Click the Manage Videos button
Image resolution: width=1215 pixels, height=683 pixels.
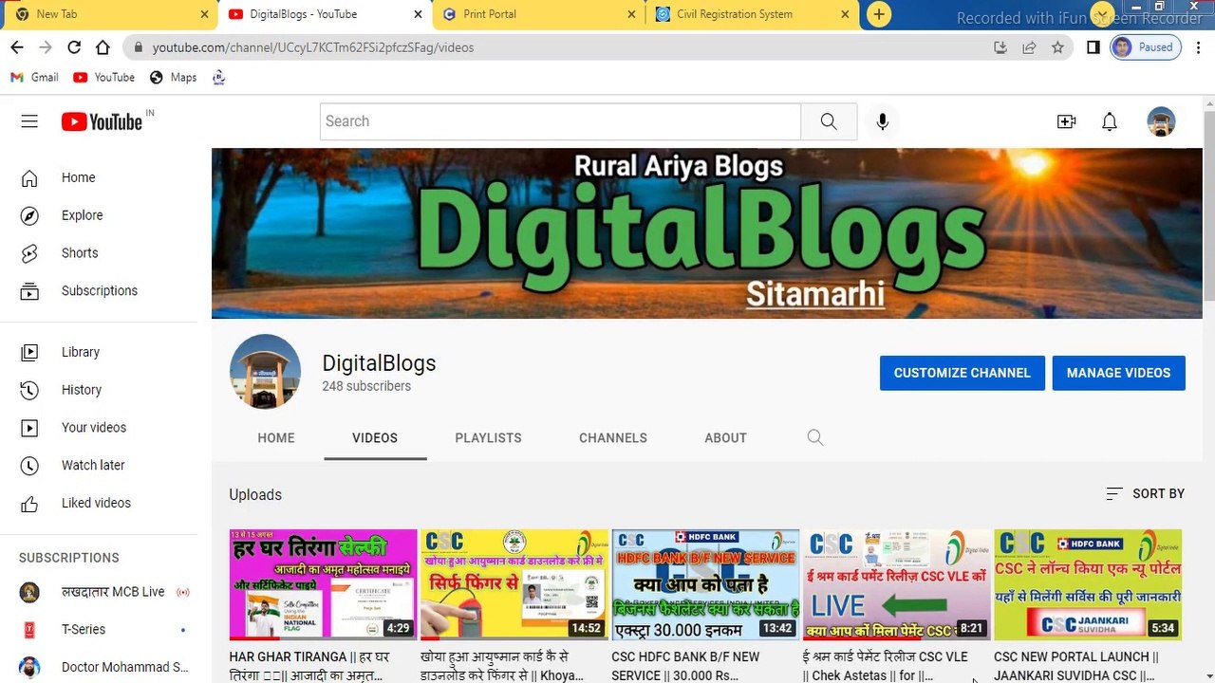[1118, 373]
